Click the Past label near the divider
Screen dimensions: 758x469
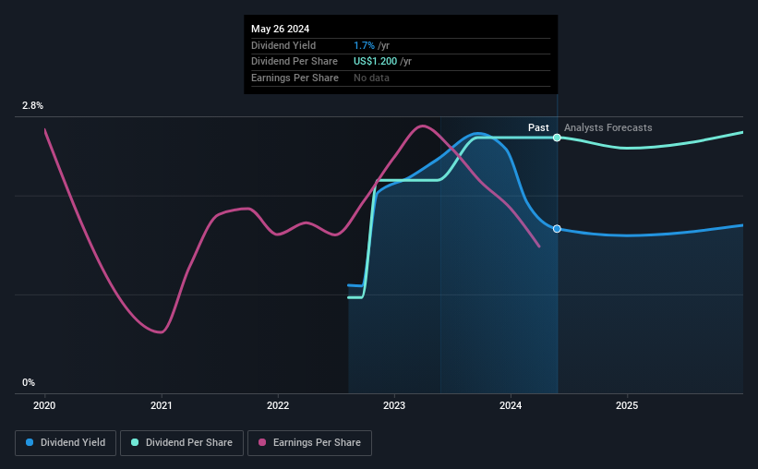[x=538, y=127]
